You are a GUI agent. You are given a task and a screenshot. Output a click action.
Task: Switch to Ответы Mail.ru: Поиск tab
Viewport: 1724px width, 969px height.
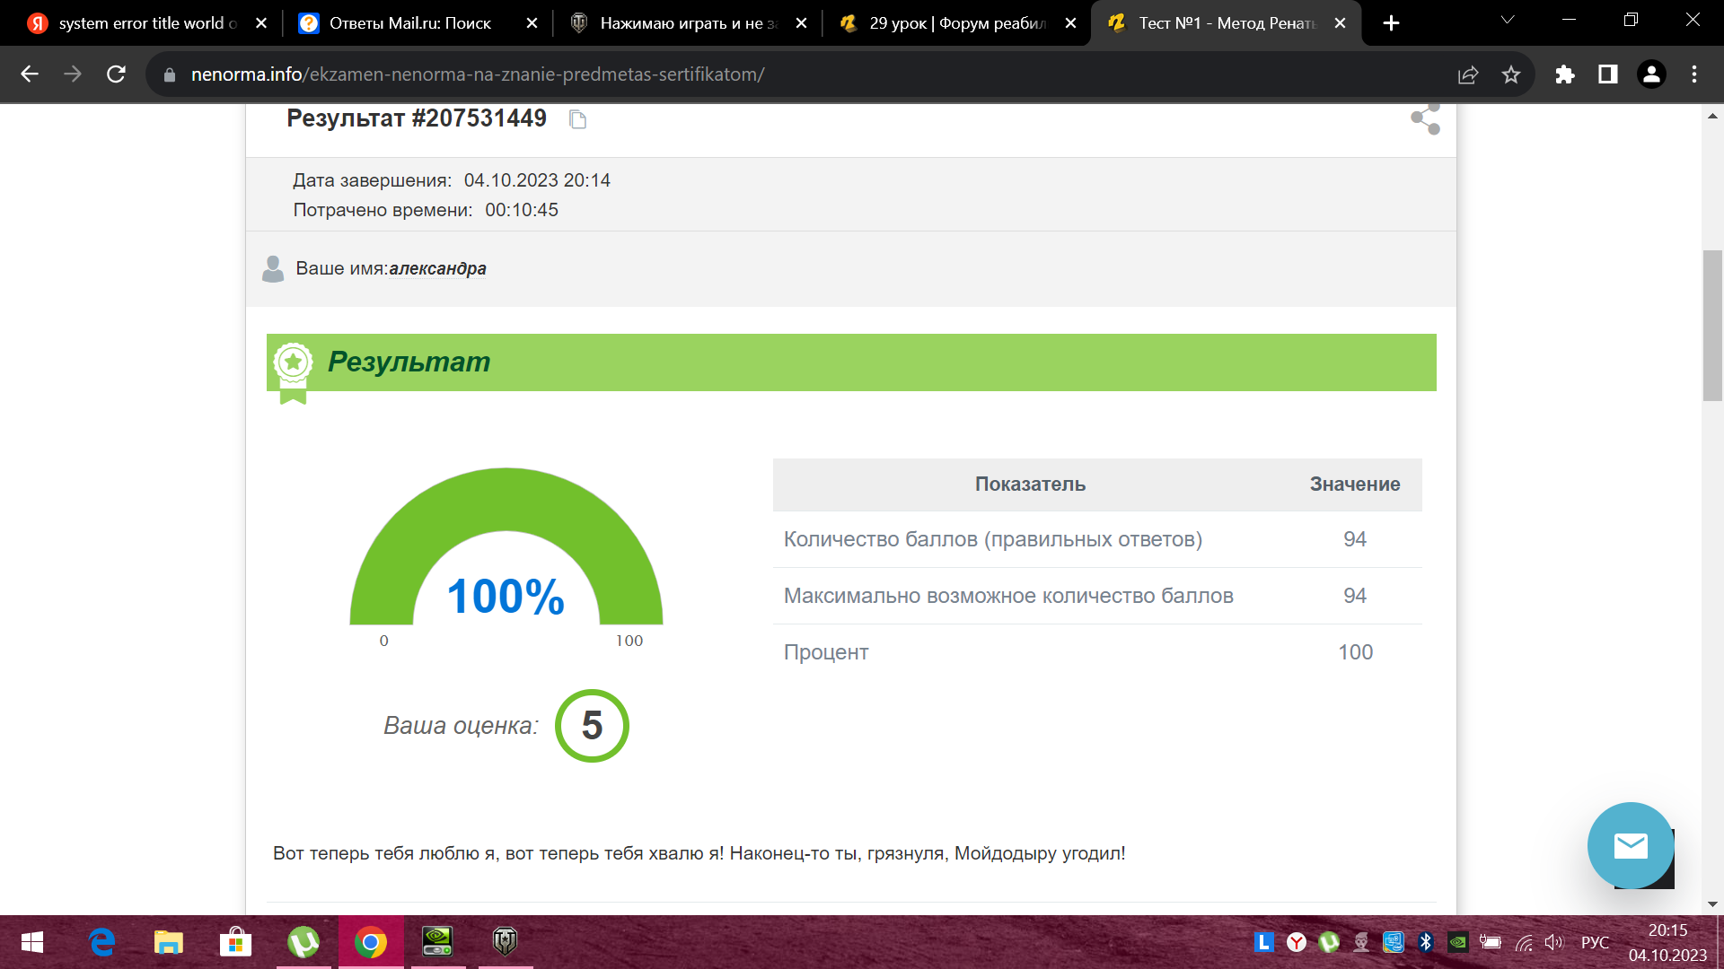pos(409,23)
